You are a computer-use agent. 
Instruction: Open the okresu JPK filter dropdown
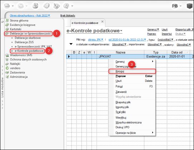(x=95, y=40)
